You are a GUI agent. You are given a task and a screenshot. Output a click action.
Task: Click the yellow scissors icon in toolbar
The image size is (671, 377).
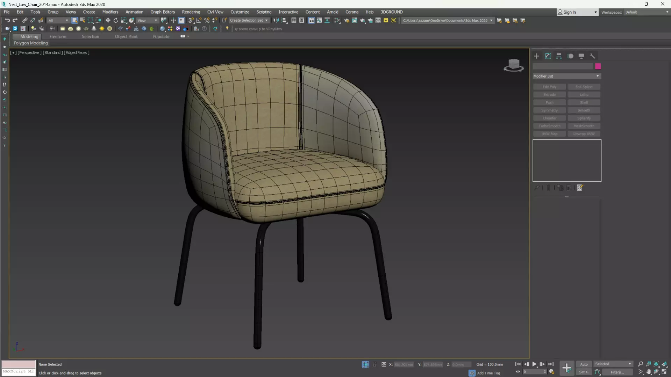[394, 20]
